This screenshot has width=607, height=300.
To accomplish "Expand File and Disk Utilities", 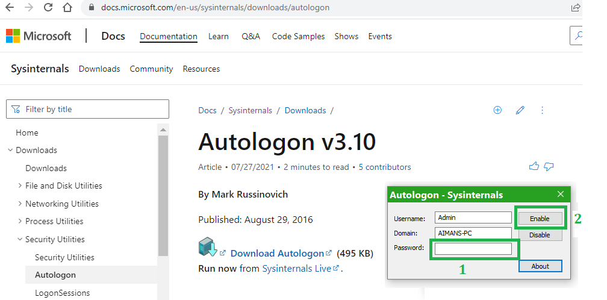I will coord(20,186).
